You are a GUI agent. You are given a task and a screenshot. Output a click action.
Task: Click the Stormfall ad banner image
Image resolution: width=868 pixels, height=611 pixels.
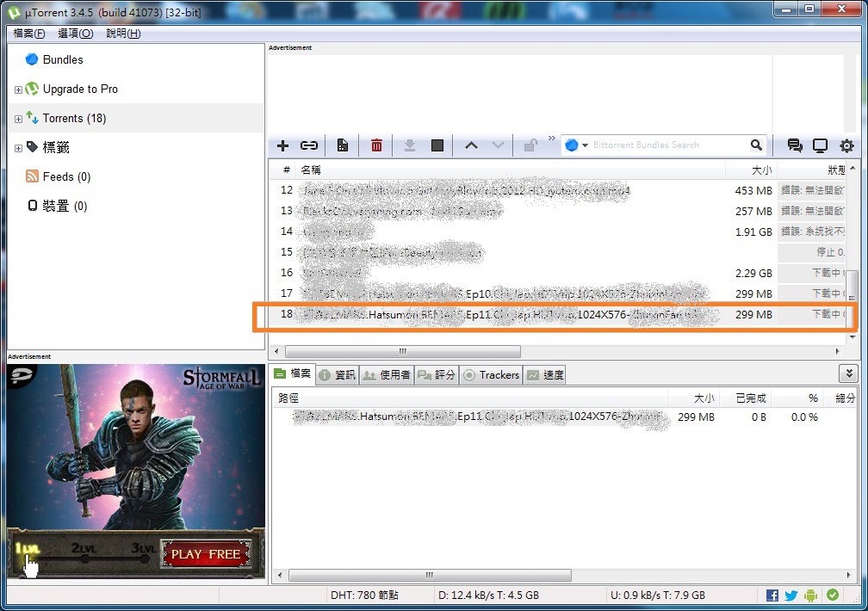[136, 471]
